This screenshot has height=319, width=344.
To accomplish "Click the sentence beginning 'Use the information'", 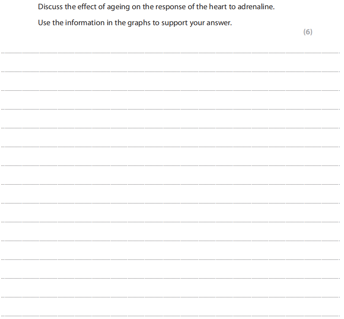I will pyautogui.click(x=135, y=23).
